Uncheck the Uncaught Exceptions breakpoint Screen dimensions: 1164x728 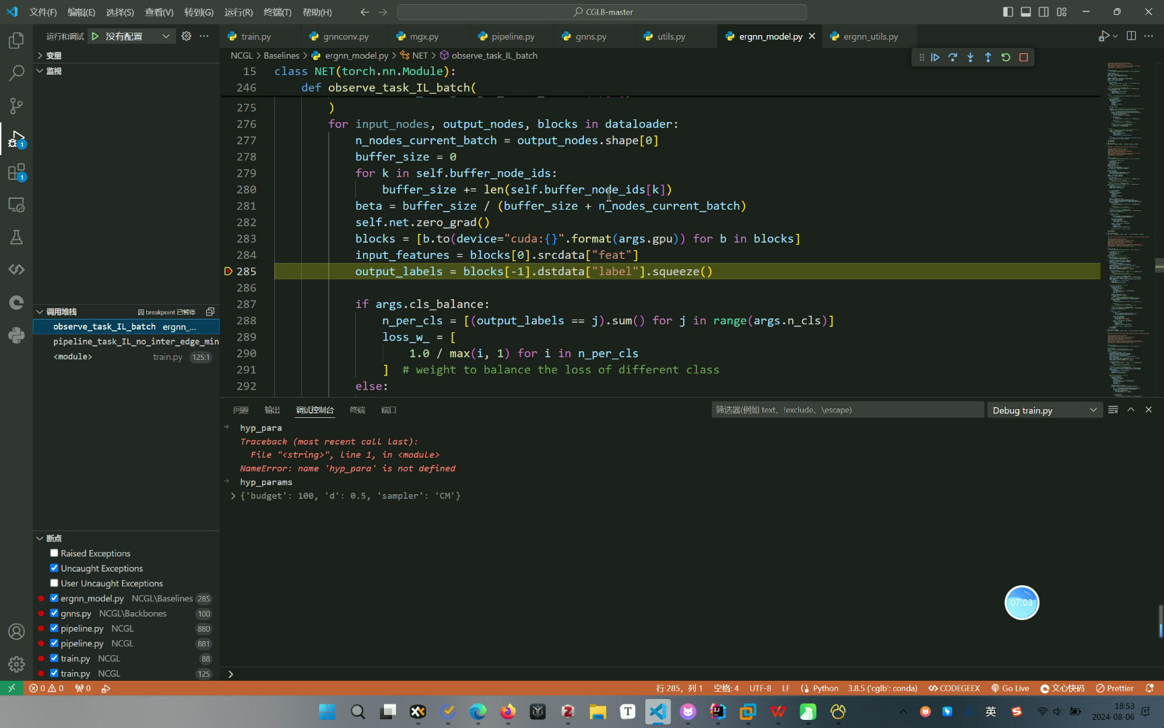[55, 568]
